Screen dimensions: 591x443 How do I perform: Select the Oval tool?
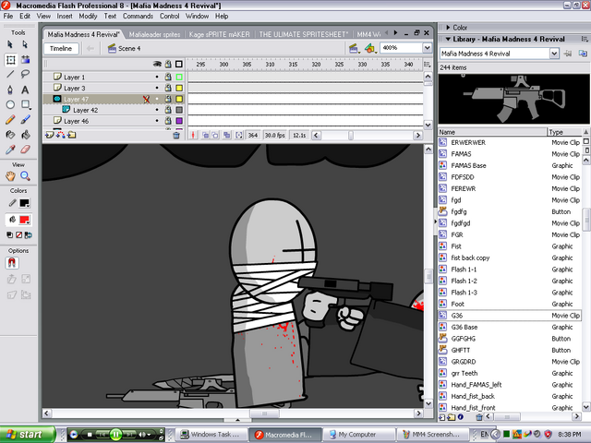coord(10,104)
